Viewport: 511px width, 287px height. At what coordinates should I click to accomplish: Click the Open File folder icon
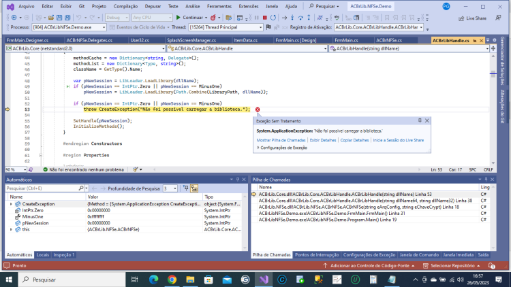point(51,18)
